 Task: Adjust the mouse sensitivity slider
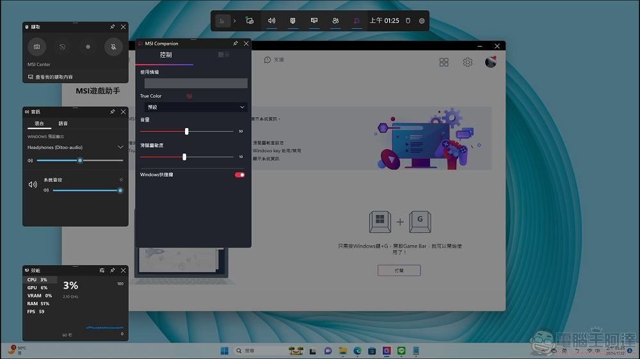pos(184,157)
